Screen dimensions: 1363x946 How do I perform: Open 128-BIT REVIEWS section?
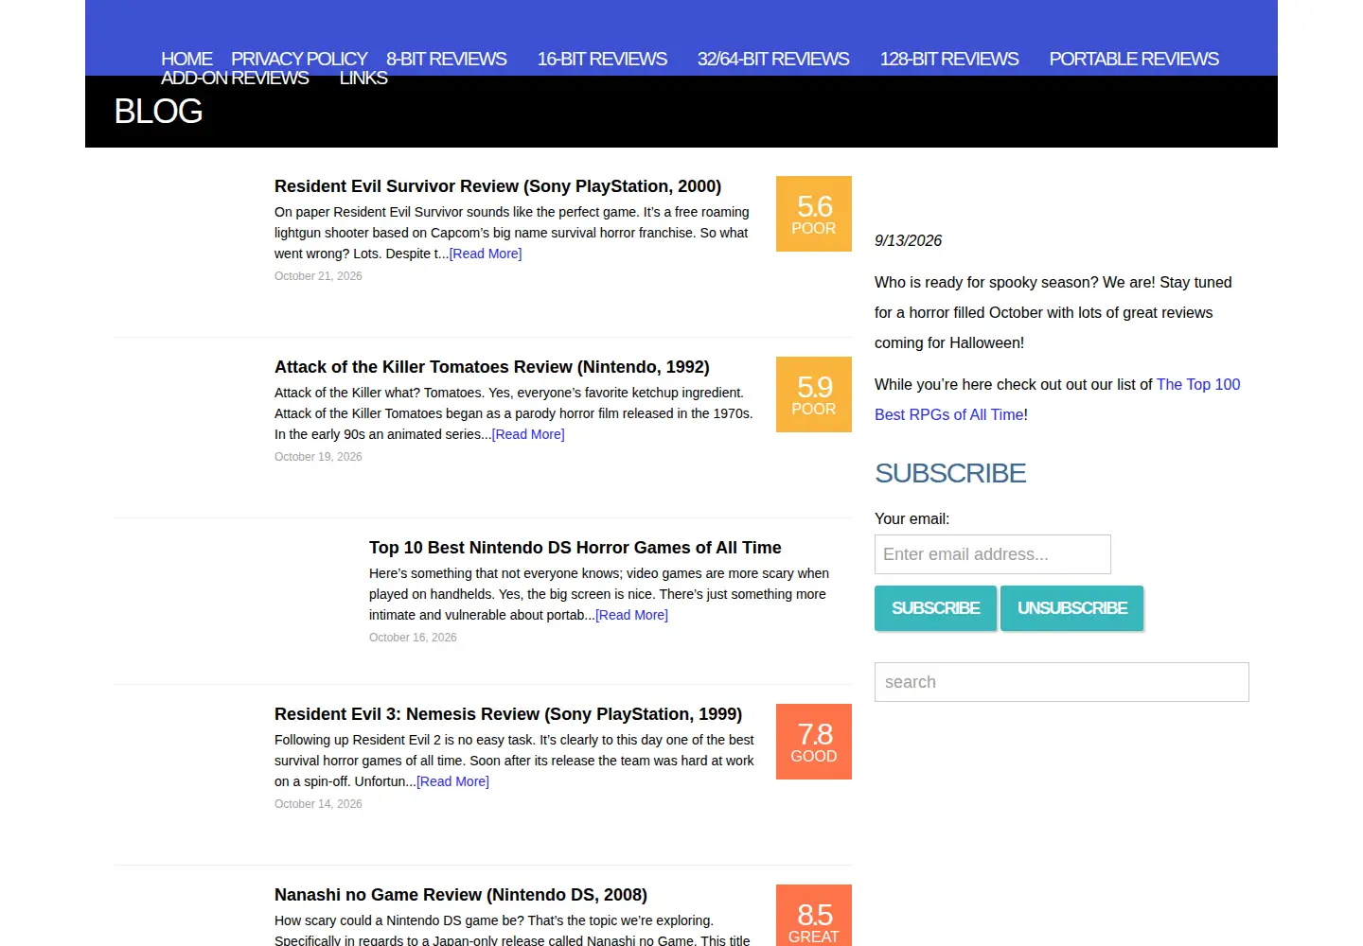[x=949, y=59]
